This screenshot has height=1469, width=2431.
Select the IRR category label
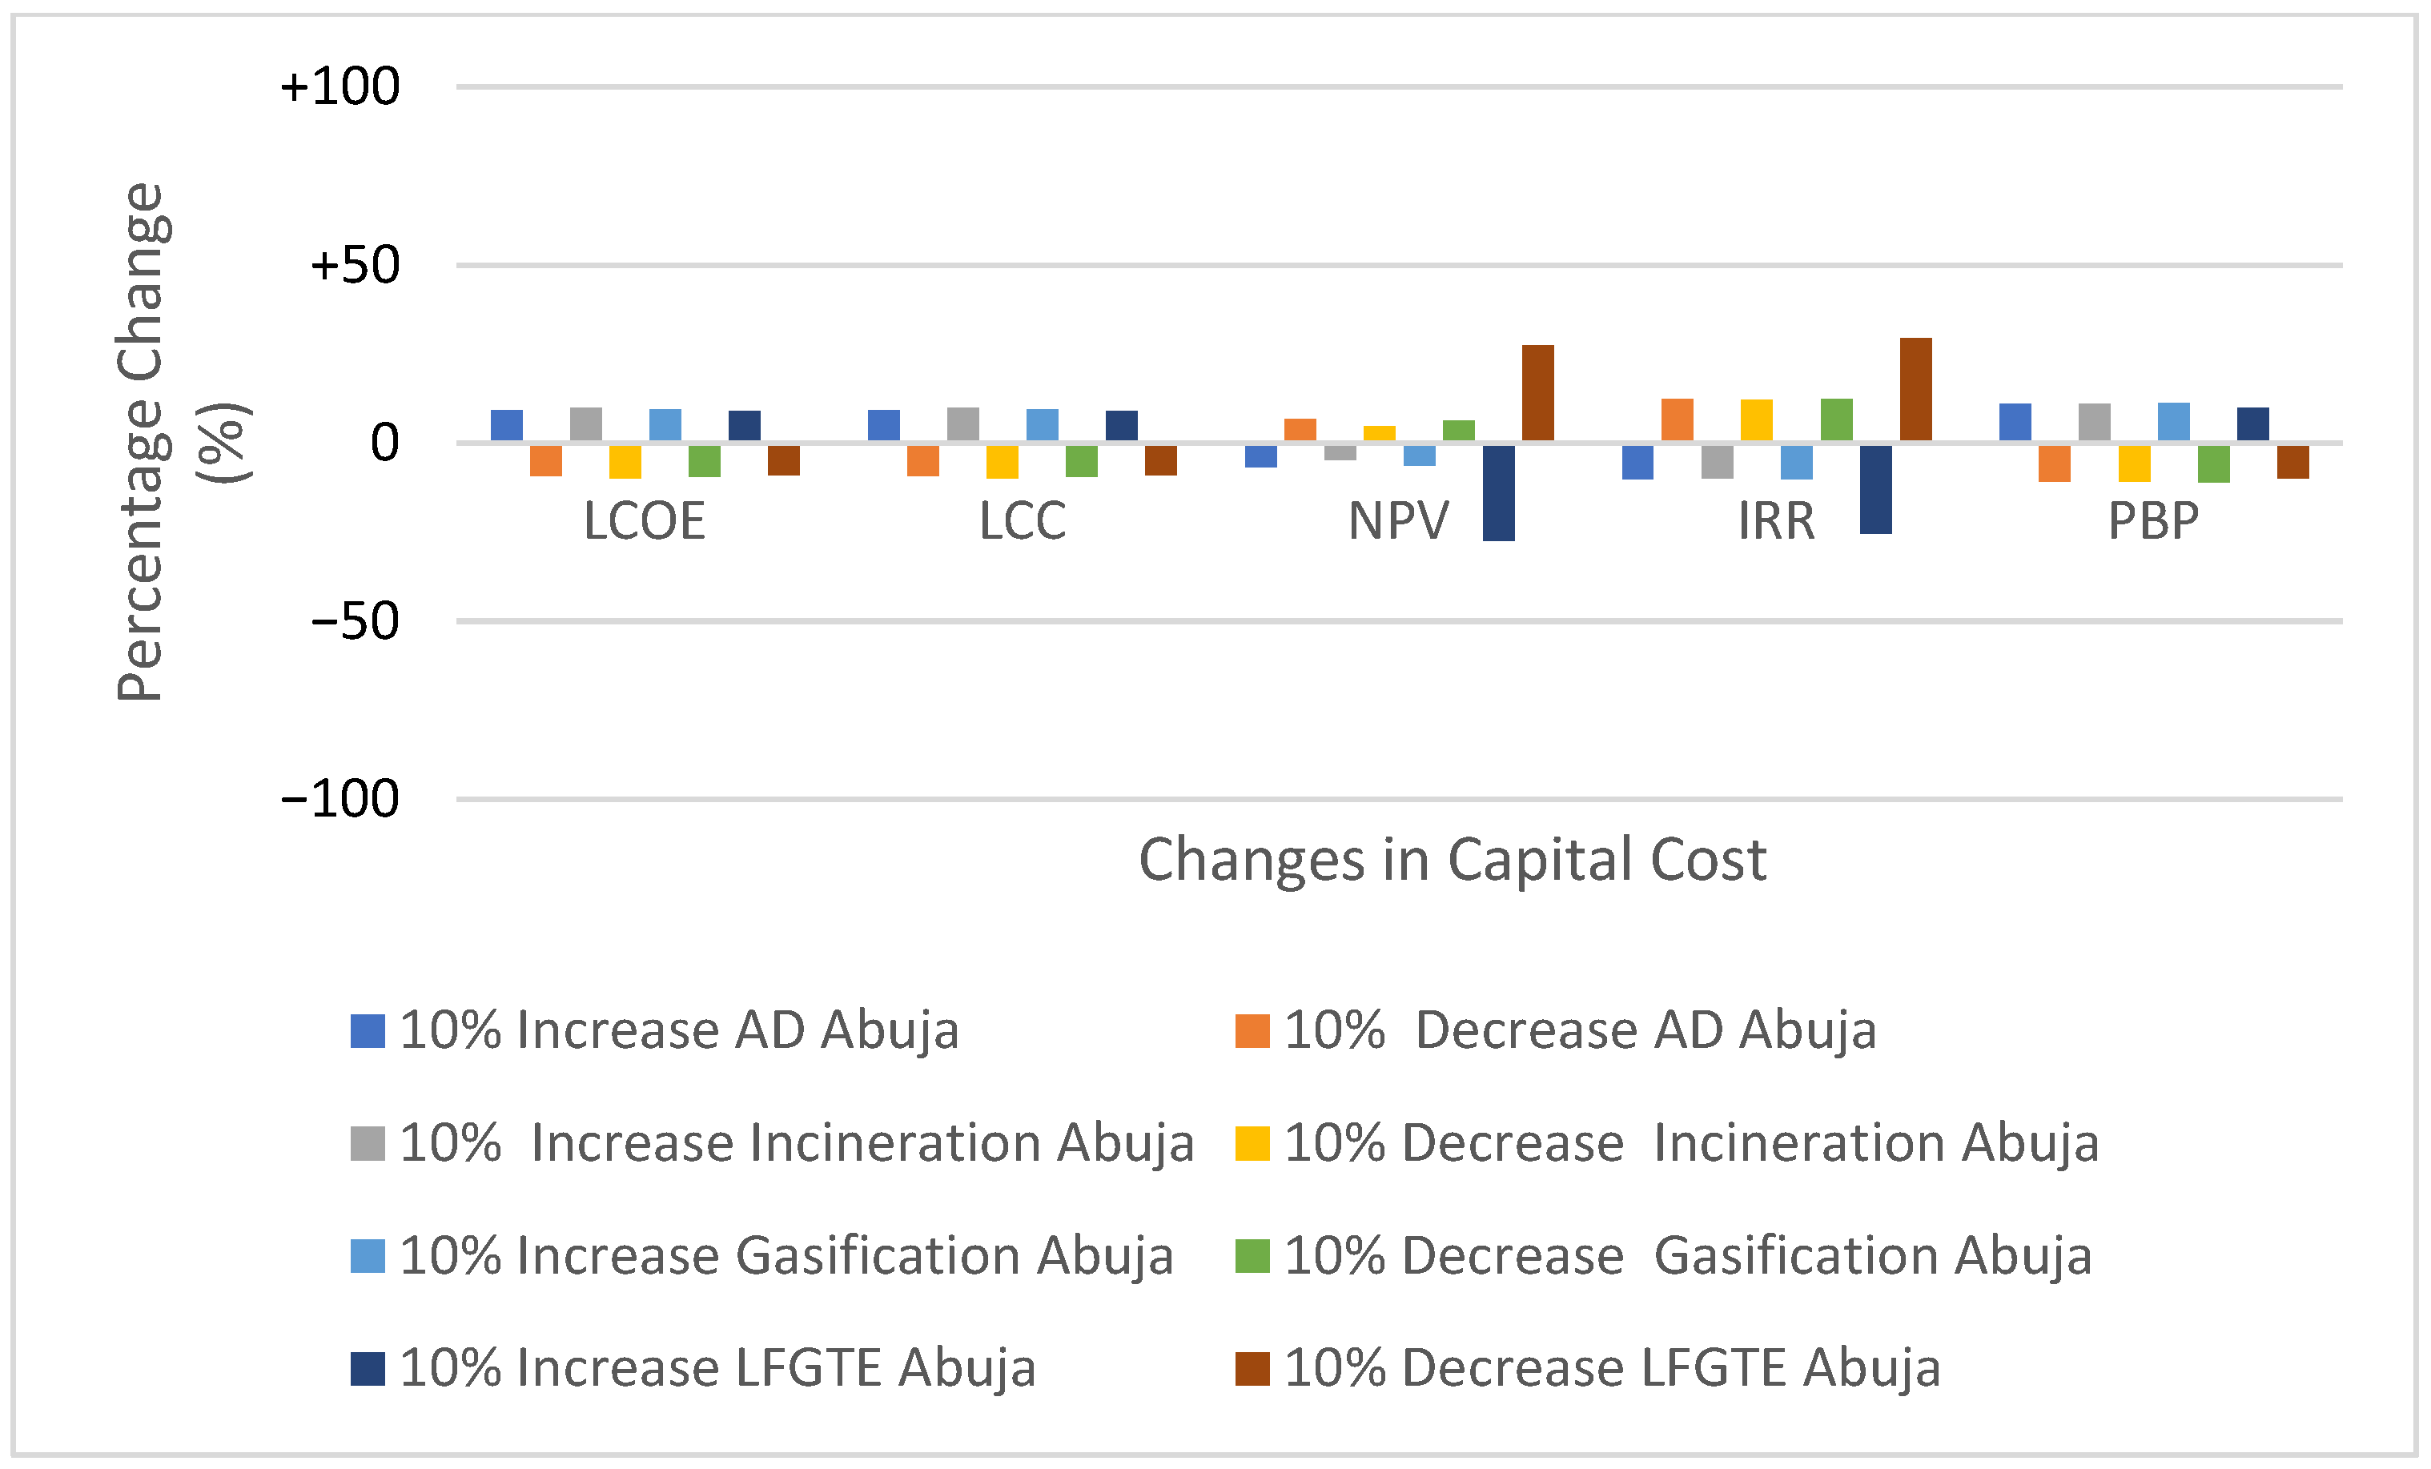1776,521
